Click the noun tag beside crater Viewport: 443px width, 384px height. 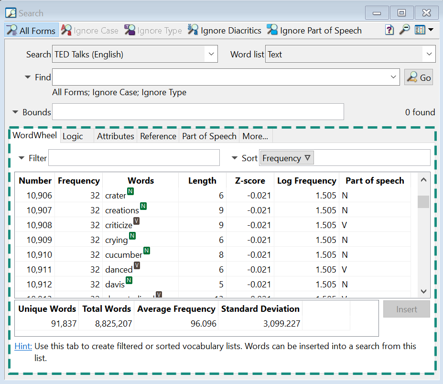tap(130, 192)
